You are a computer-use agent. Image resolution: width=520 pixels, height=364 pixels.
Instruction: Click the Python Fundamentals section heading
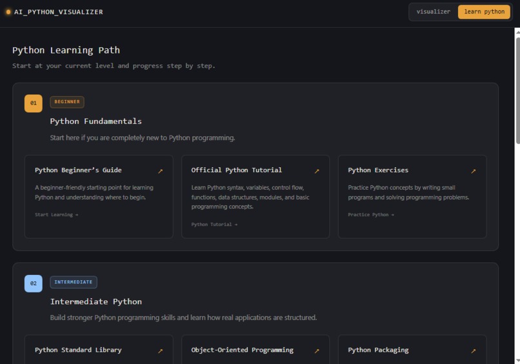coord(96,121)
